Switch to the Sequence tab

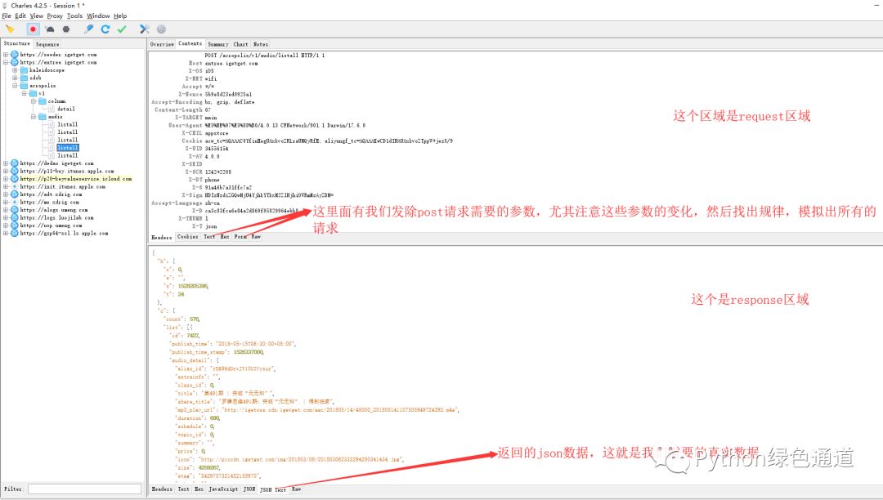click(x=47, y=44)
